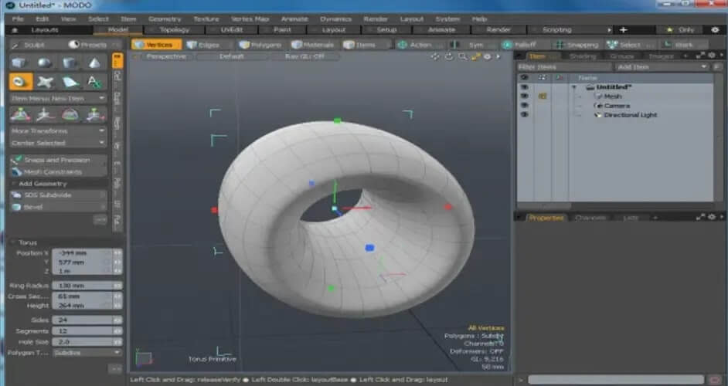Open the Geometry menu
The height and width of the screenshot is (386, 728).
pyautogui.click(x=165, y=19)
